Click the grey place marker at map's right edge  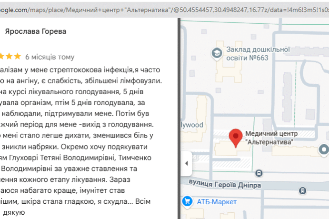click(x=324, y=149)
